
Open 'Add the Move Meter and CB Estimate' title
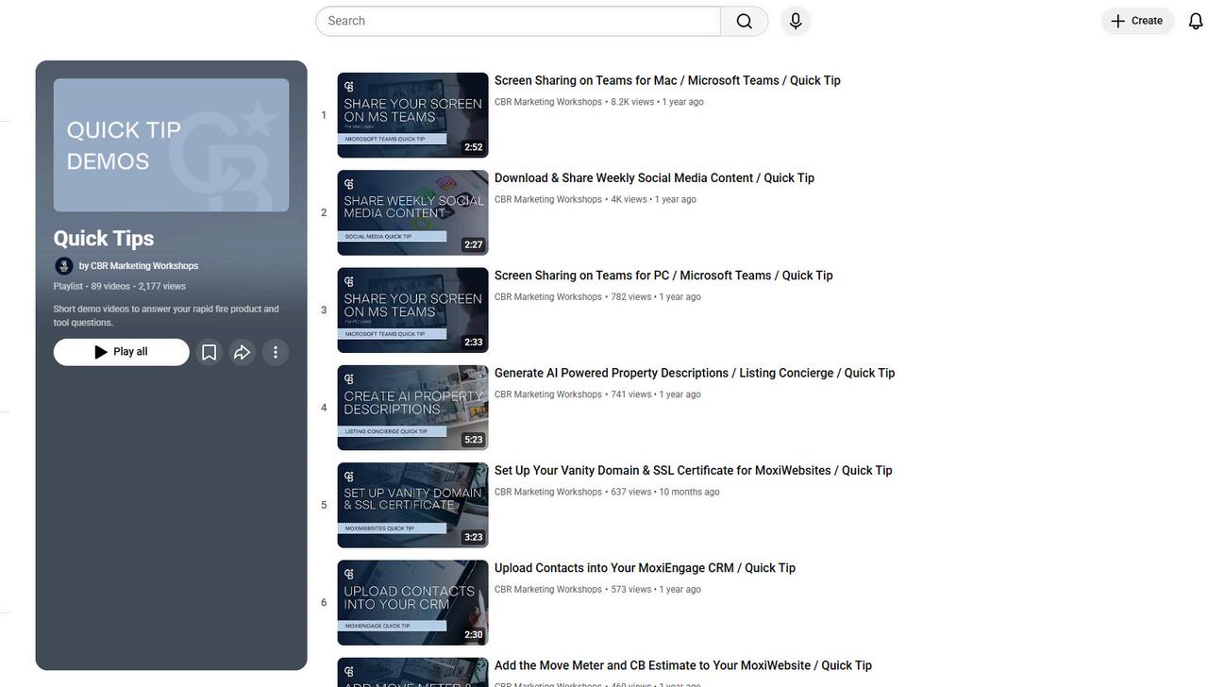click(x=683, y=666)
